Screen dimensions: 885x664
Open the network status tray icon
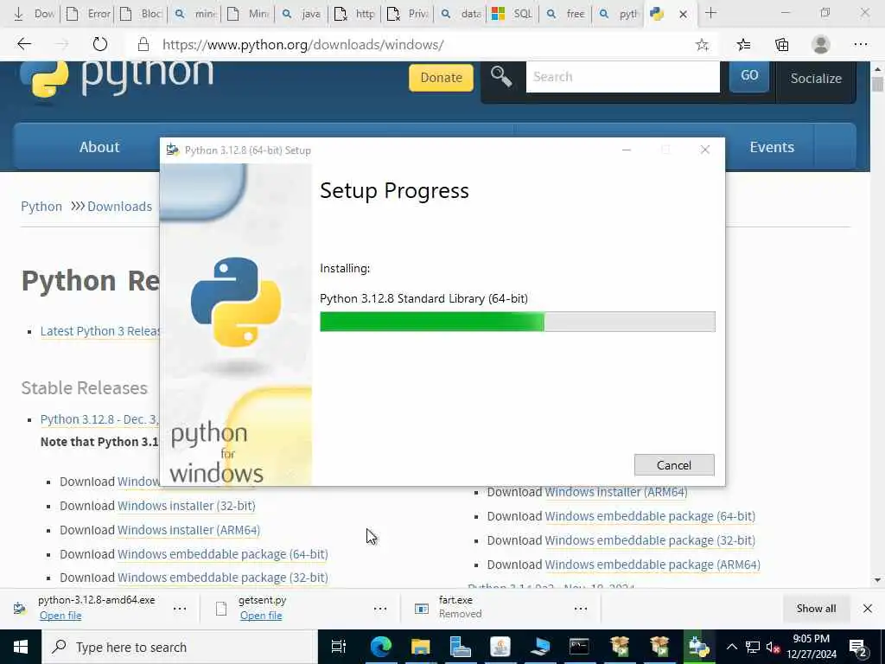pyautogui.click(x=753, y=647)
